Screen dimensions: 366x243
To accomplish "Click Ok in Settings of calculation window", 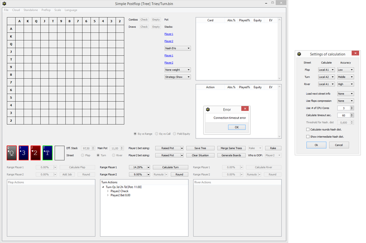I will (316, 145).
